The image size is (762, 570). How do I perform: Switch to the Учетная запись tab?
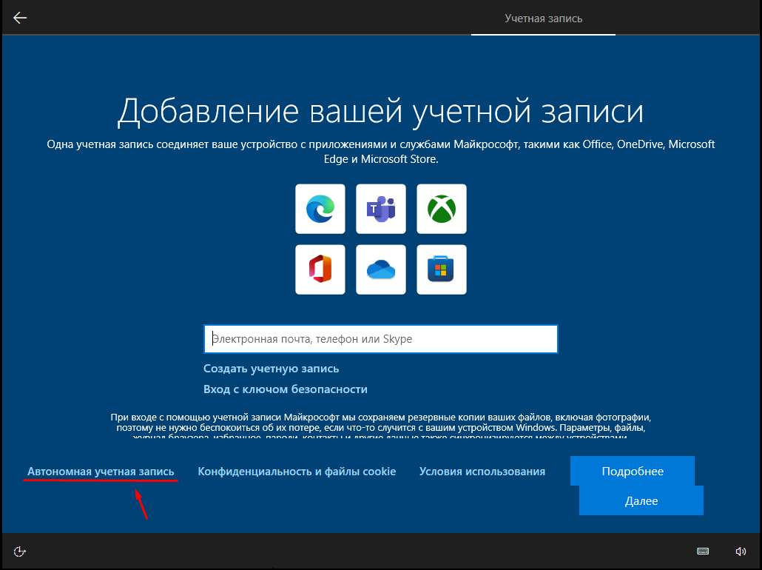click(543, 19)
